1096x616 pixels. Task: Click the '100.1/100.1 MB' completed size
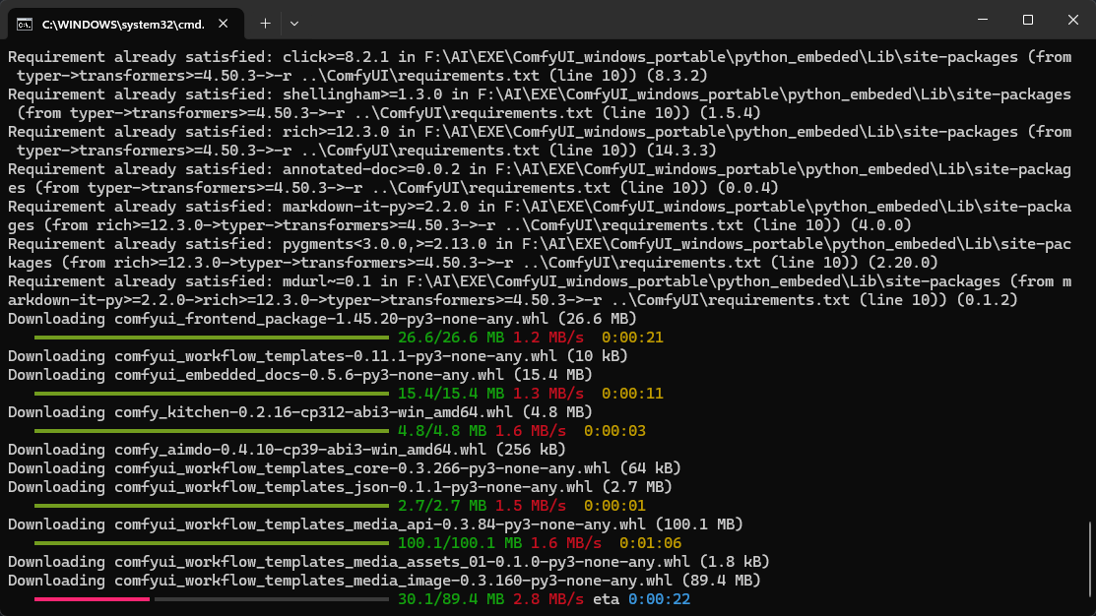click(x=460, y=543)
